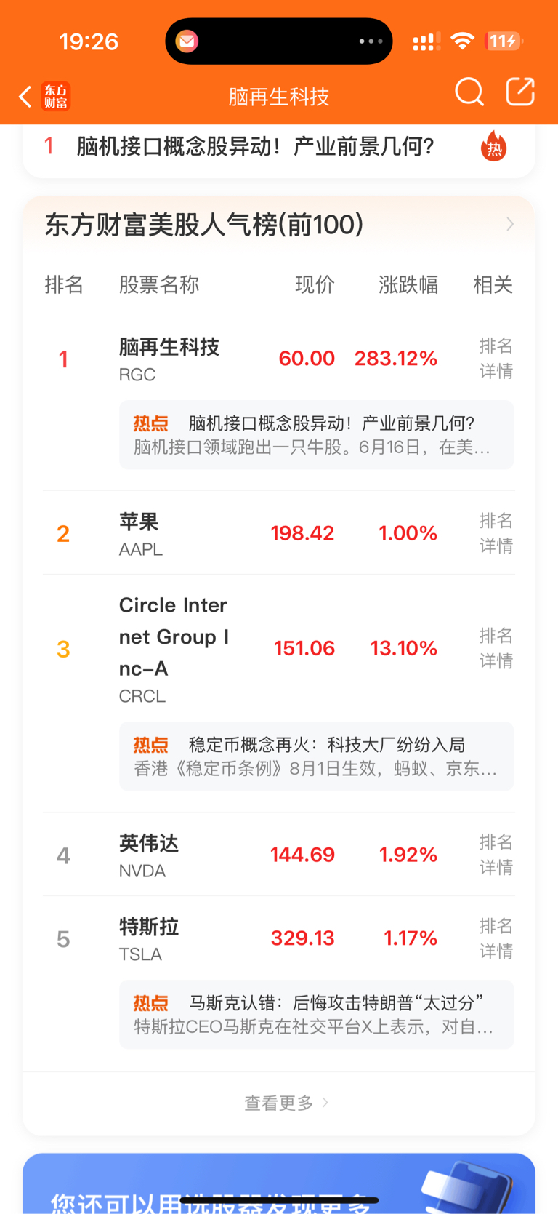Sort by 现价 column header
The width and height of the screenshot is (558, 1214).
pos(315,284)
